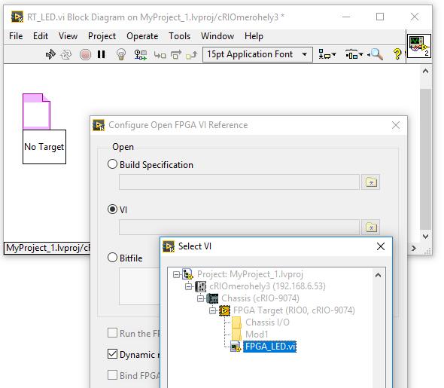Click block diagram horizontal scroll-right arrow
The height and width of the screenshot is (388, 444).
(414, 249)
